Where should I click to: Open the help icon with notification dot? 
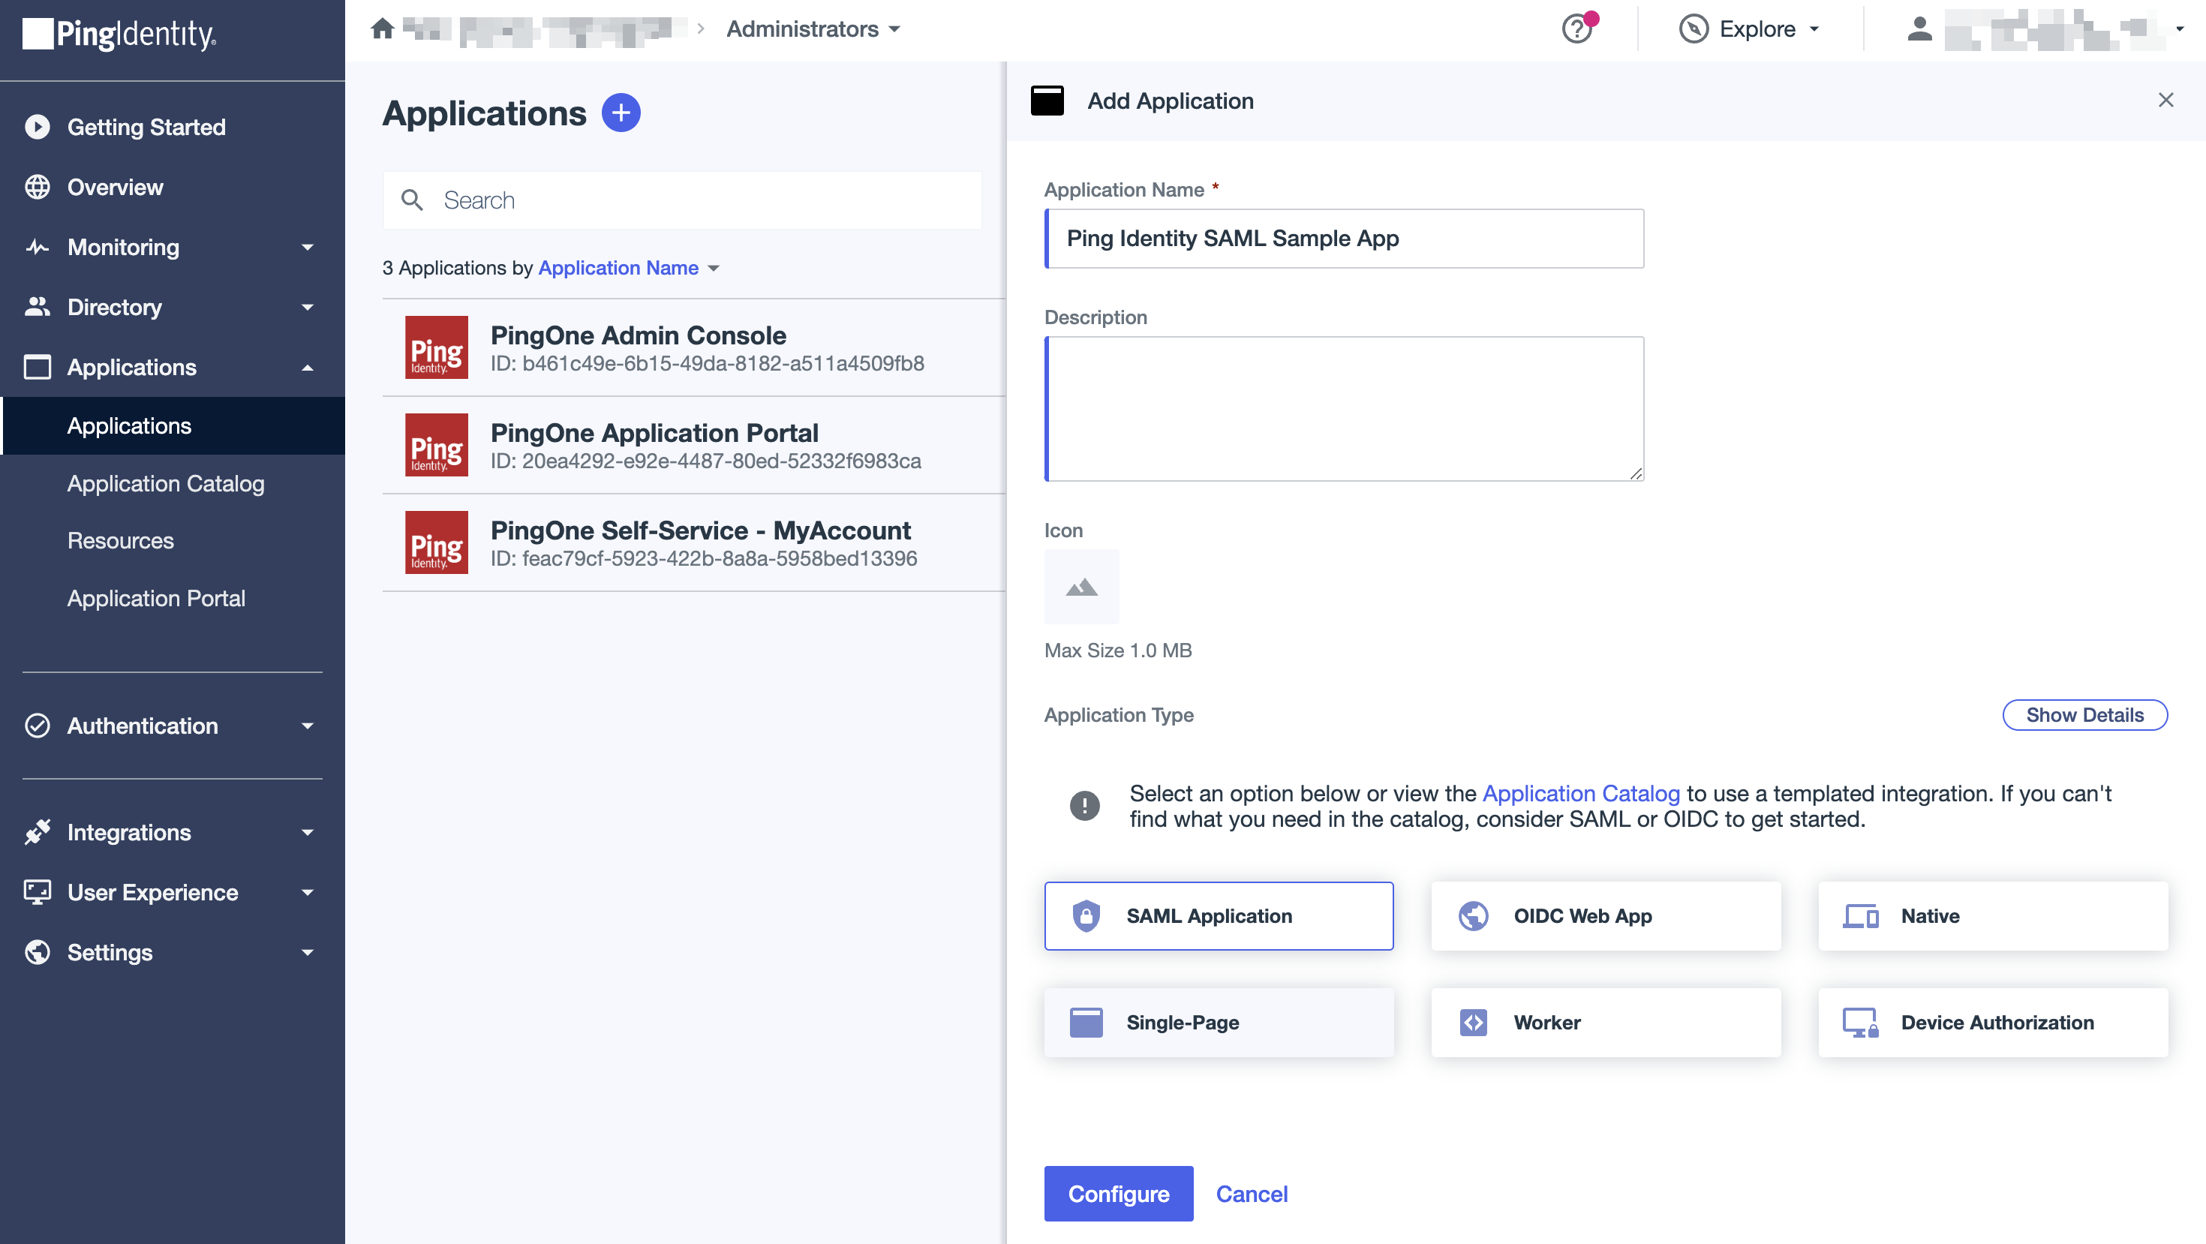[1576, 29]
